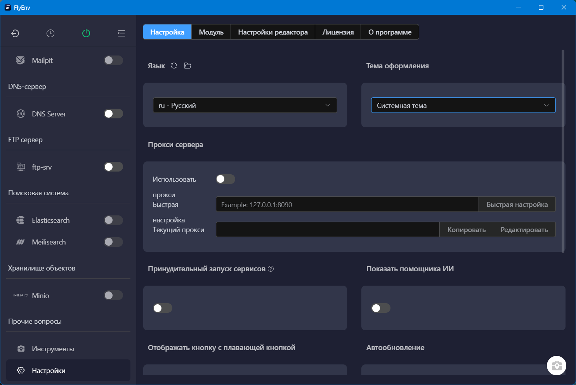Click the proxy address input field

coord(347,205)
